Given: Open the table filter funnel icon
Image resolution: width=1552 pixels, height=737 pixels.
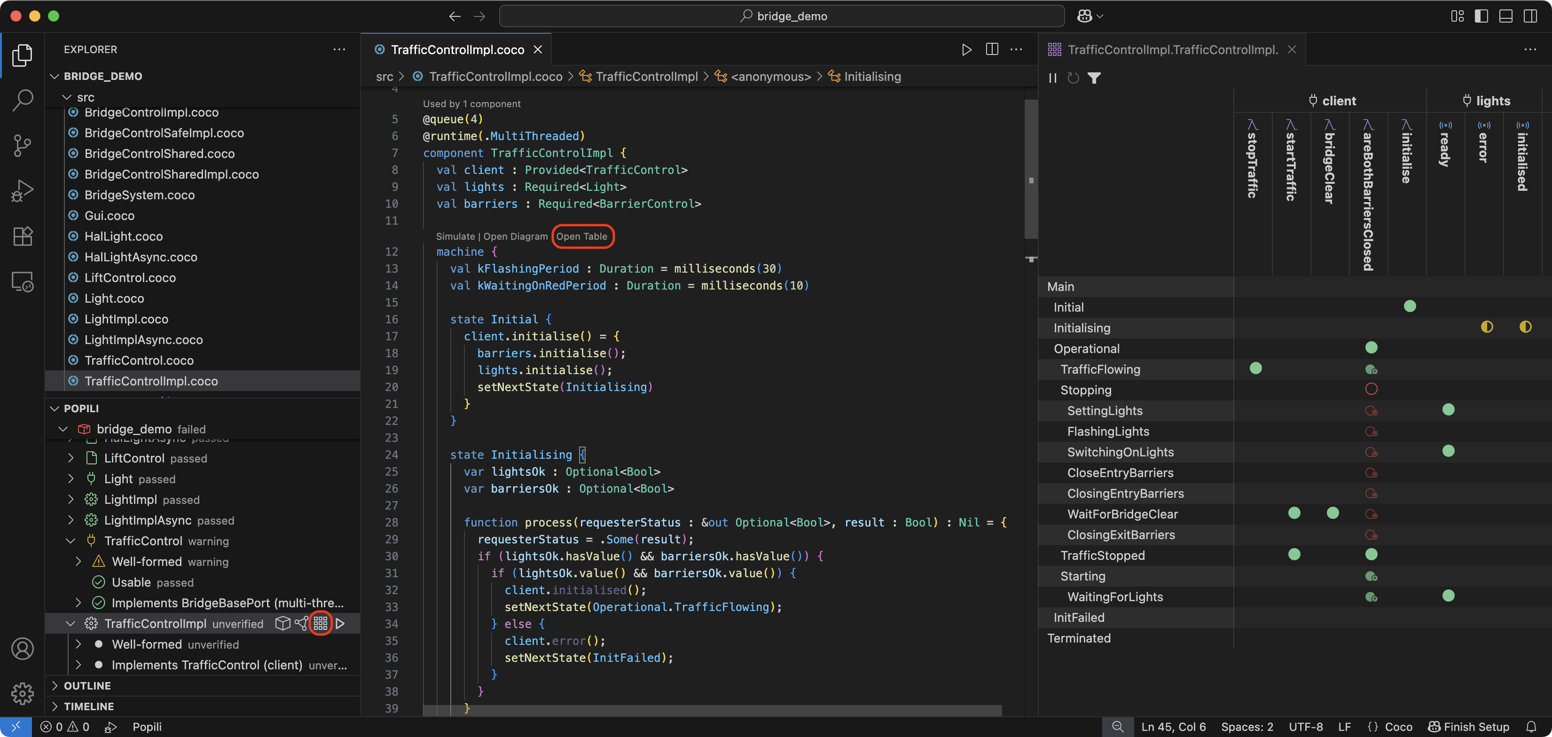Looking at the screenshot, I should point(1094,78).
